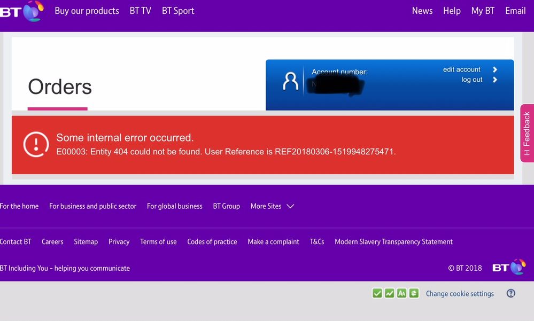This screenshot has height=321, width=534.
Task: Open the Buy our products menu
Action: click(x=87, y=11)
